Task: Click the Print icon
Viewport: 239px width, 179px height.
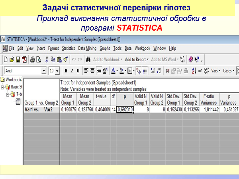Action: (x=32, y=59)
